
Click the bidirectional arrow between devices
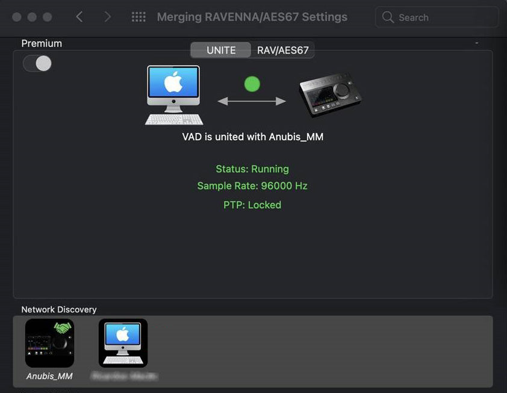(x=252, y=101)
